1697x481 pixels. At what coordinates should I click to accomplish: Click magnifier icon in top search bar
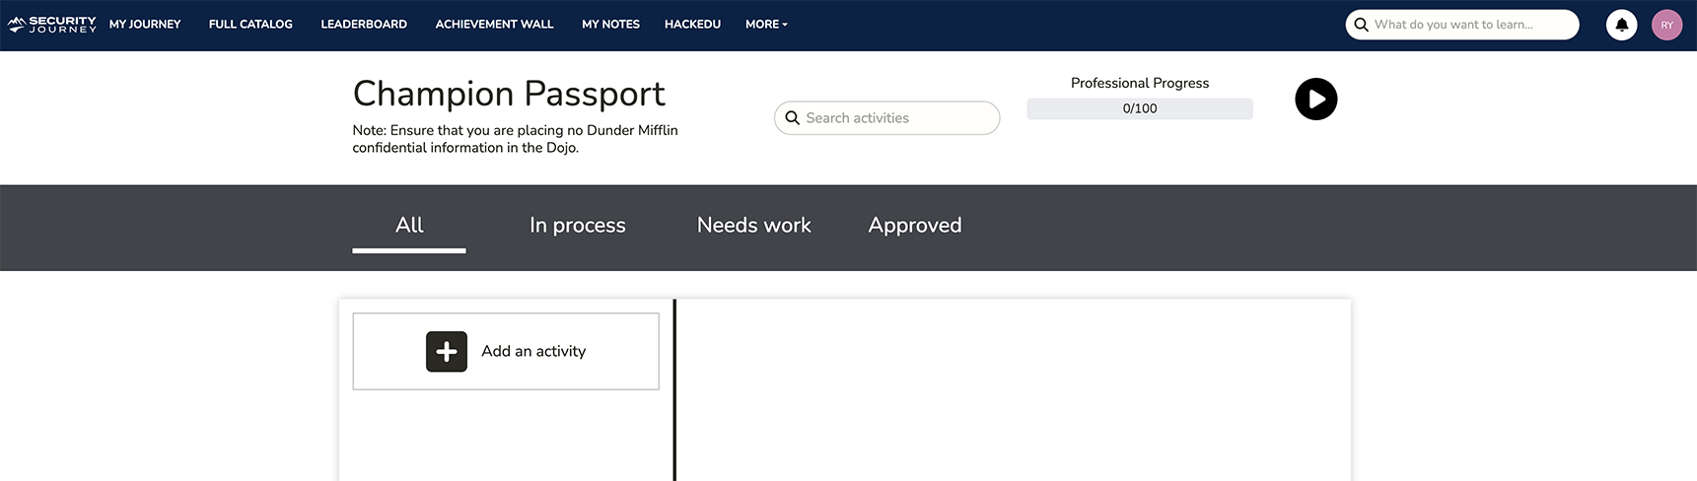click(x=1362, y=25)
